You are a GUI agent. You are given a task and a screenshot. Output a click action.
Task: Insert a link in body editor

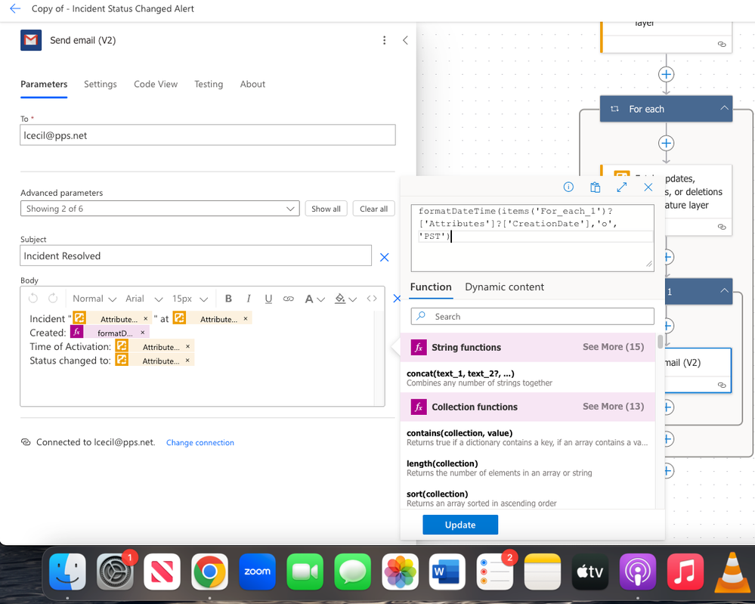point(289,299)
